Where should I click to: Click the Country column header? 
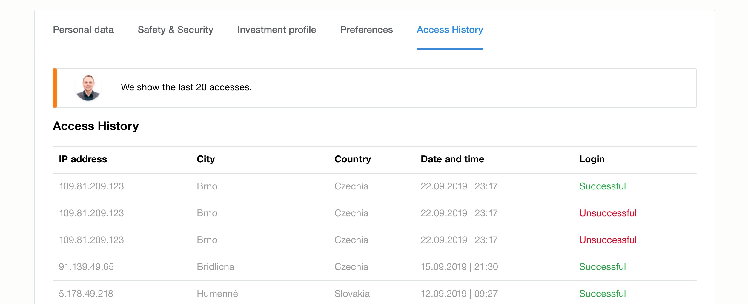click(x=353, y=159)
